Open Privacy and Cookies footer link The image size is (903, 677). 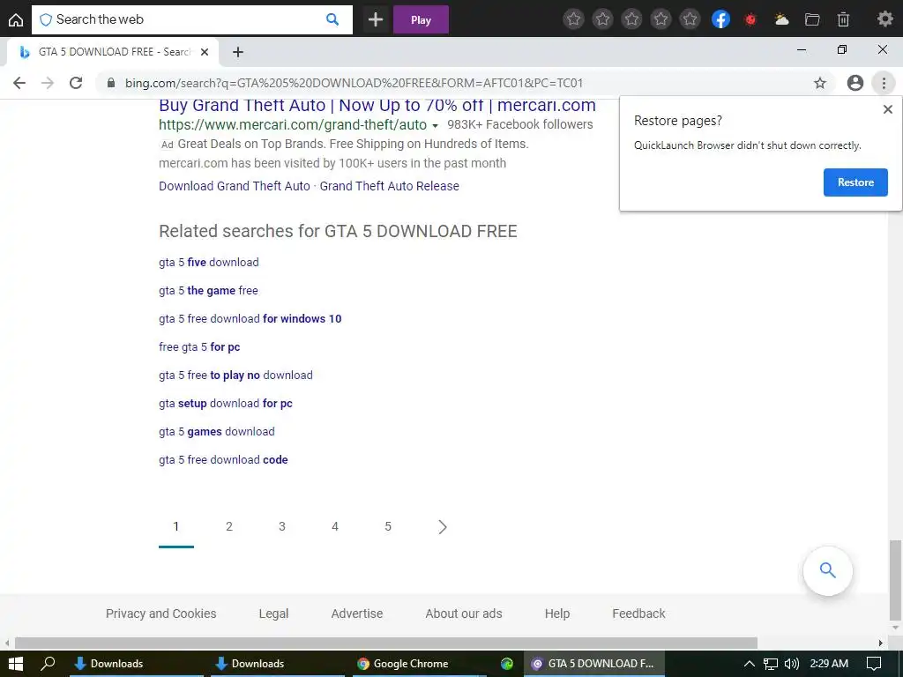160,614
